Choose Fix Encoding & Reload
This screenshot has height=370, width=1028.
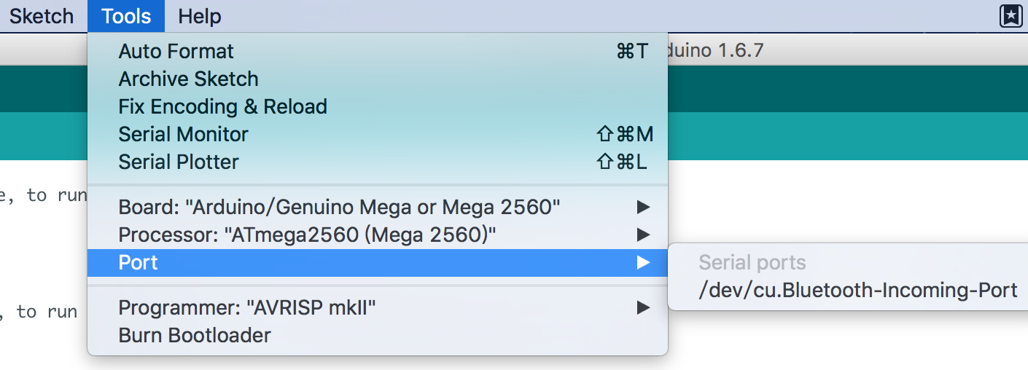[x=378, y=107]
